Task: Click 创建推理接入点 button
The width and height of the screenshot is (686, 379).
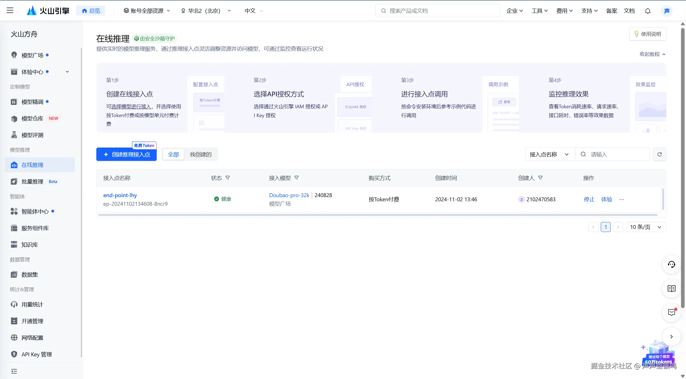Action: pyautogui.click(x=127, y=154)
